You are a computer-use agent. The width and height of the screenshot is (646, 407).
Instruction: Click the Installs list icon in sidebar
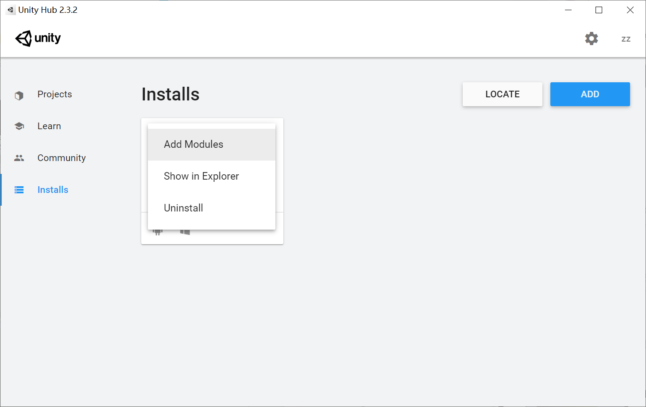click(x=19, y=189)
